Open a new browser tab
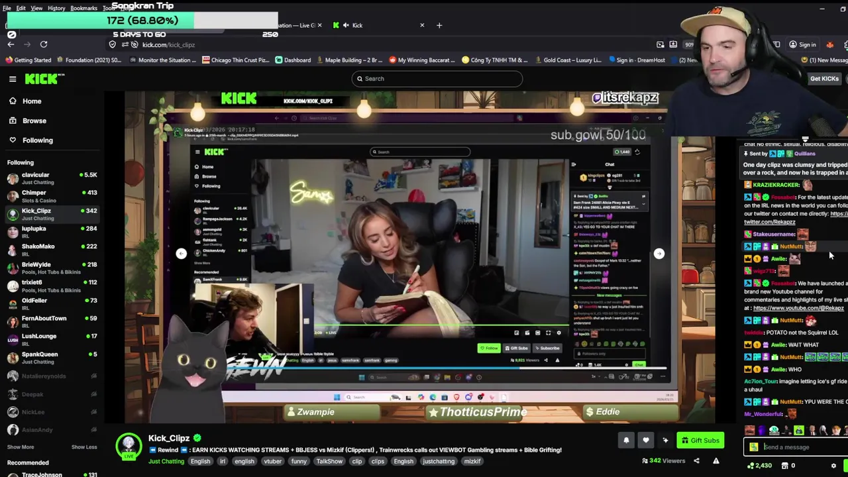848x477 pixels. pos(439,25)
